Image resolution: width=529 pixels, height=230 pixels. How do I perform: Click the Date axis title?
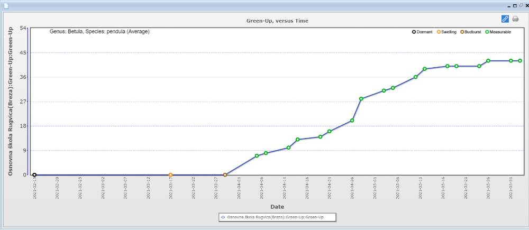pyautogui.click(x=277, y=206)
